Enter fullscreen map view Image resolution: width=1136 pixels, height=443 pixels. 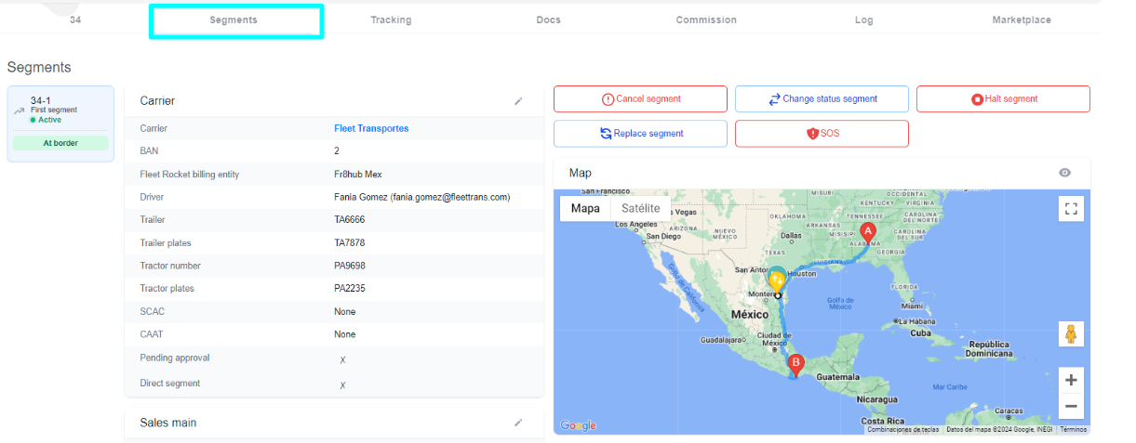click(1071, 209)
